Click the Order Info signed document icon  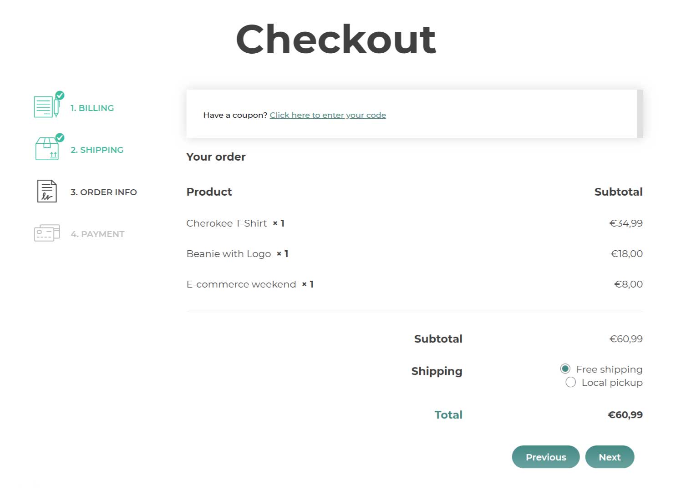tap(47, 191)
